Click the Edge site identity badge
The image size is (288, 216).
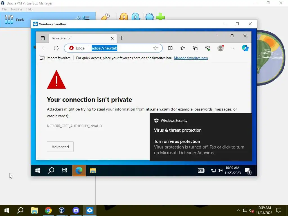(77, 48)
